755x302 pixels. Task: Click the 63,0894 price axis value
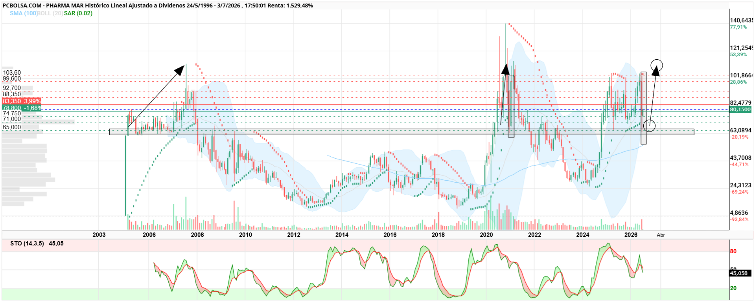[741, 130]
